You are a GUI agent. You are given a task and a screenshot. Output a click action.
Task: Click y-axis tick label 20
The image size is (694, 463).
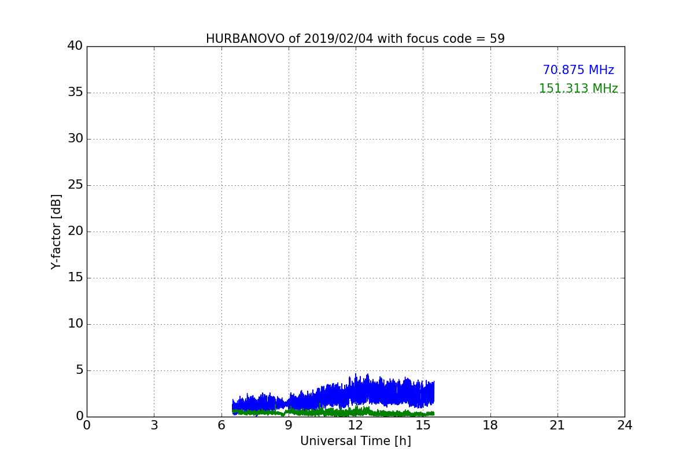tap(75, 231)
